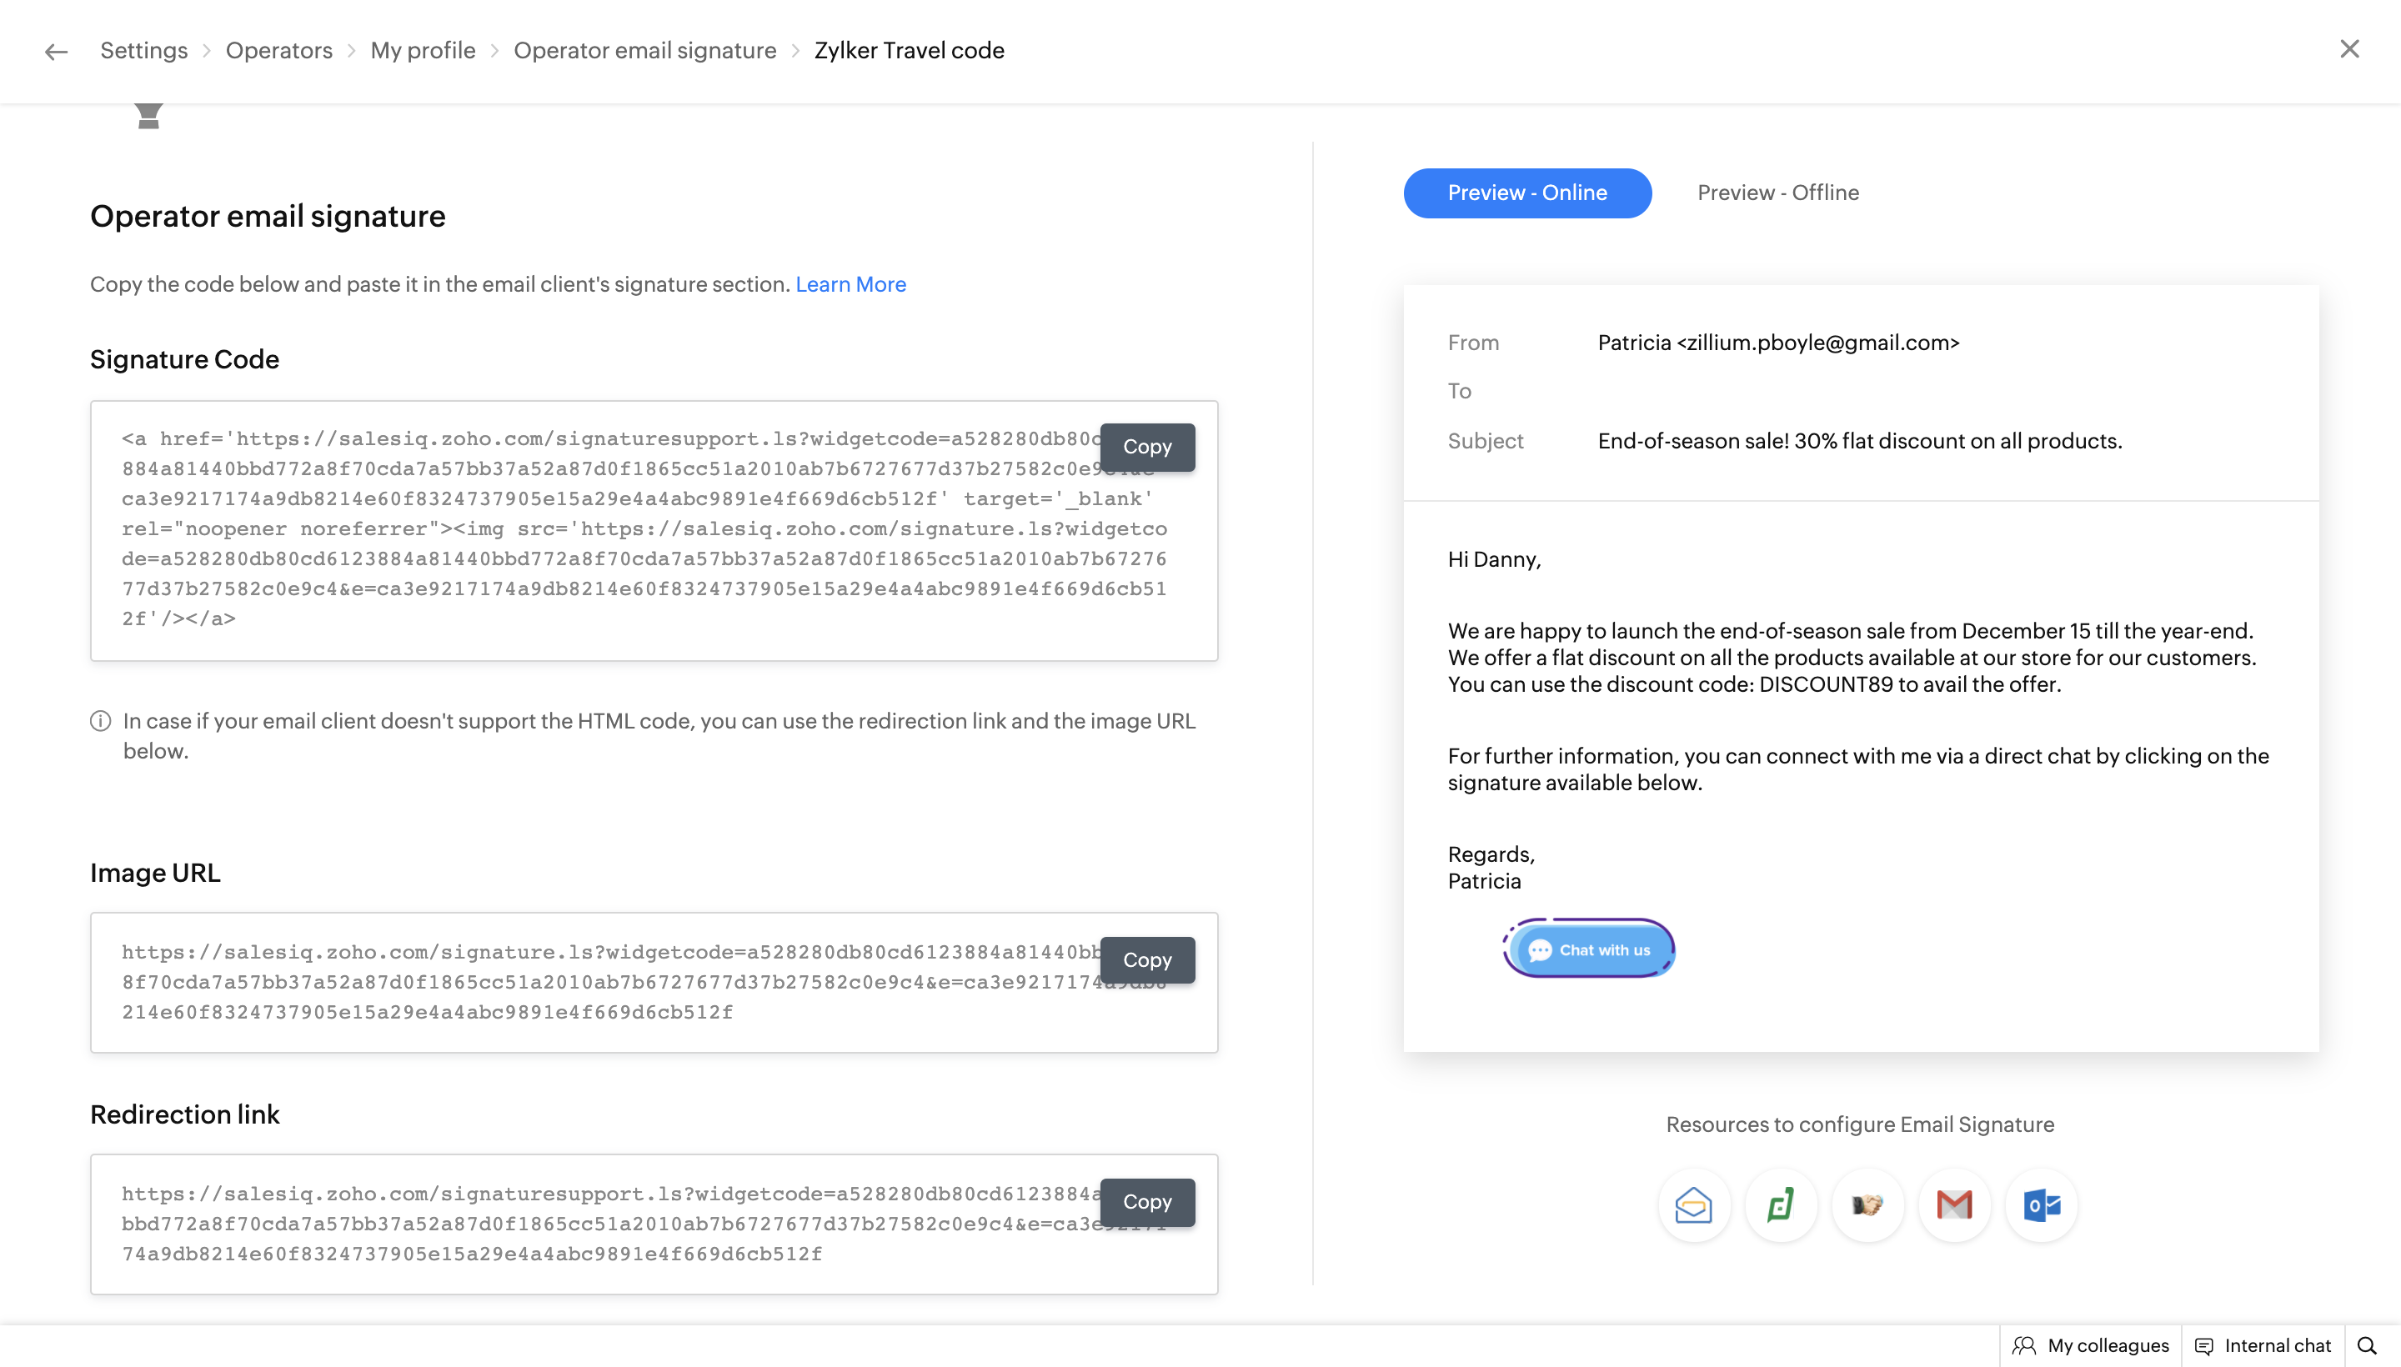Open the Outlook signature setup icon
This screenshot has height=1367, width=2401.
coord(2042,1204)
